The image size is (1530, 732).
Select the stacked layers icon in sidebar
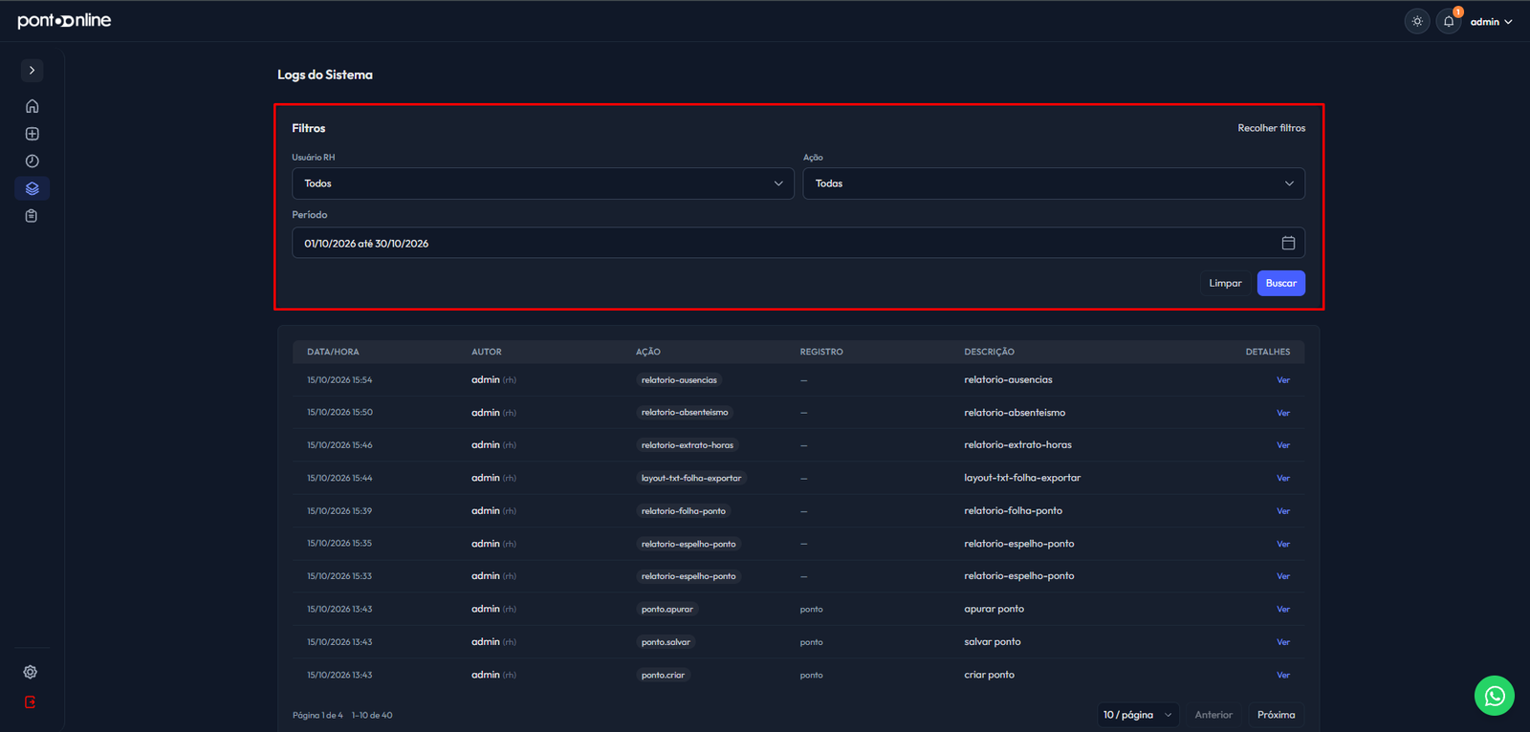(32, 188)
